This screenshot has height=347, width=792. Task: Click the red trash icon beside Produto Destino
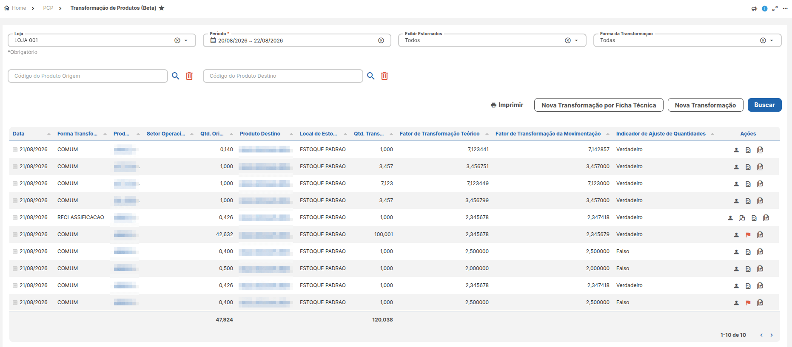(385, 76)
